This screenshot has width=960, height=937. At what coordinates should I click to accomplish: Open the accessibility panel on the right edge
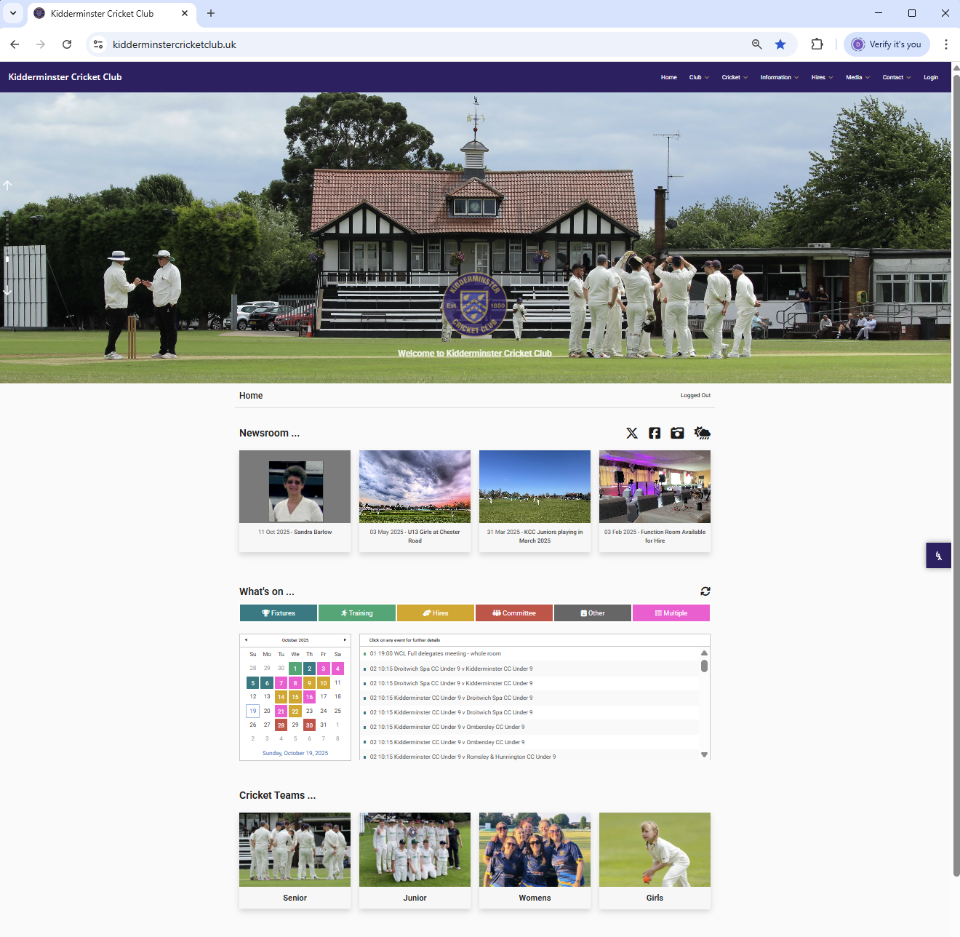(x=938, y=555)
